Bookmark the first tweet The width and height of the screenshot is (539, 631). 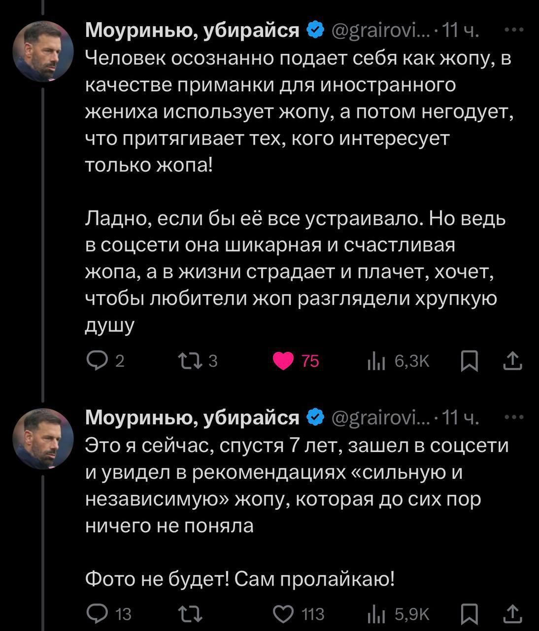click(x=469, y=362)
